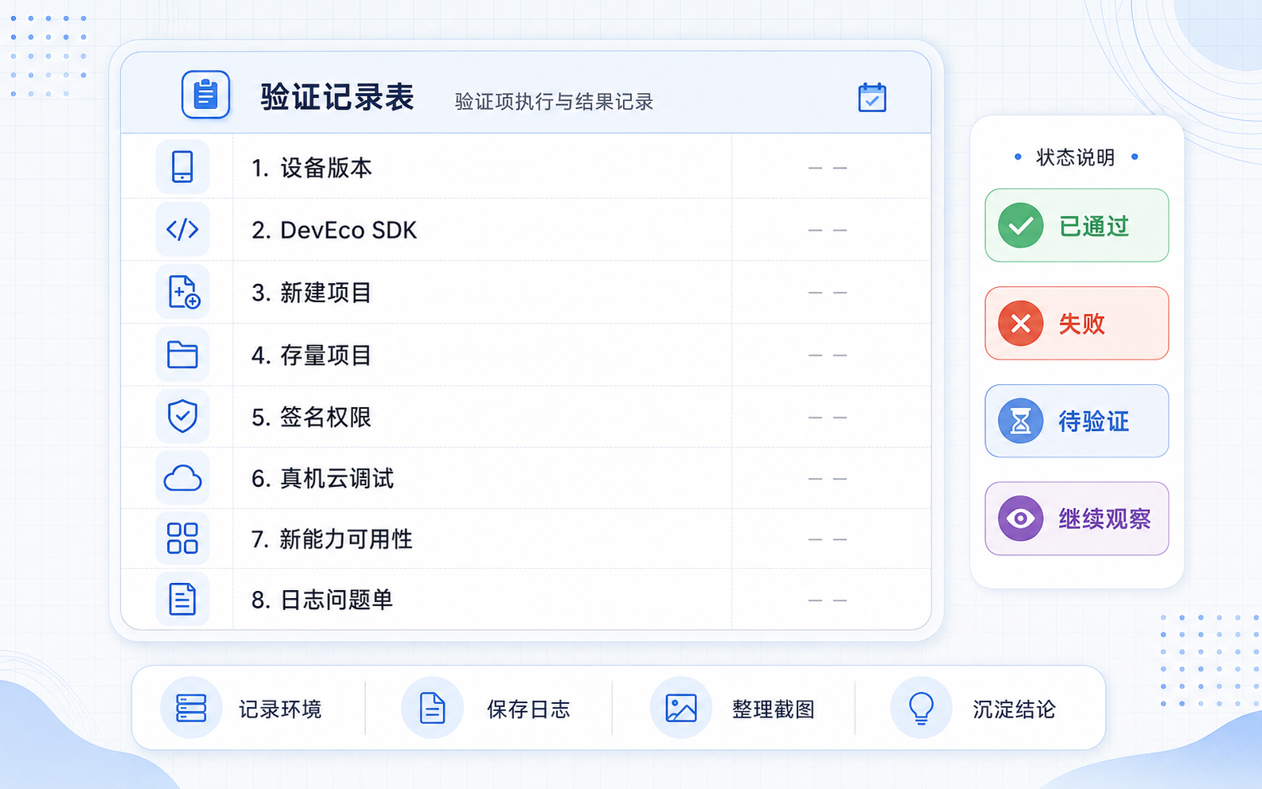The image size is (1262, 789).
Task: Click the 沉淀结论 lightbulb step
Action: click(973, 708)
